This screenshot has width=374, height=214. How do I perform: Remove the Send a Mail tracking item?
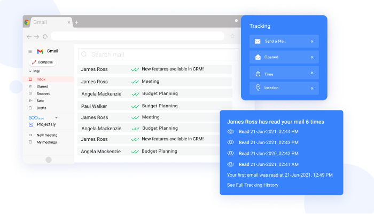[x=312, y=42]
